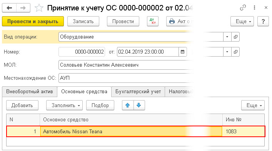This screenshot has height=151, width=272.
Task: Show Дт/Кт accounting entries
Action: 153,21
